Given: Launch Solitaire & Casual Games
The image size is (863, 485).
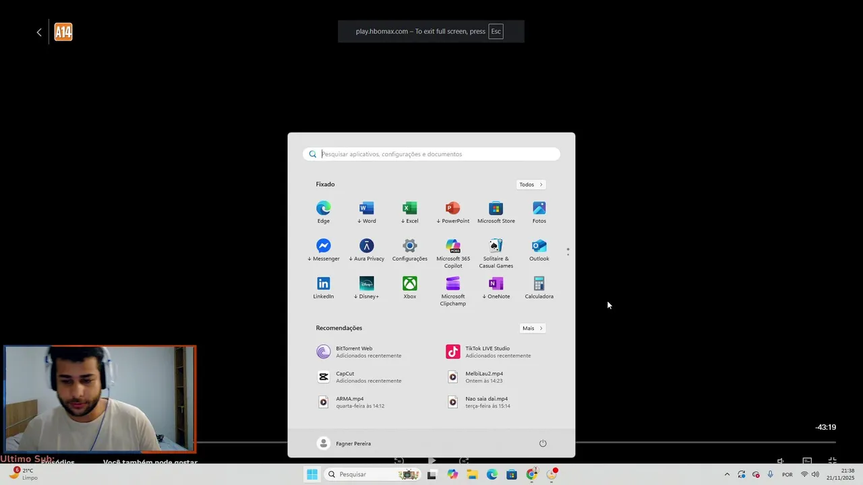Looking at the screenshot, I should (x=496, y=253).
